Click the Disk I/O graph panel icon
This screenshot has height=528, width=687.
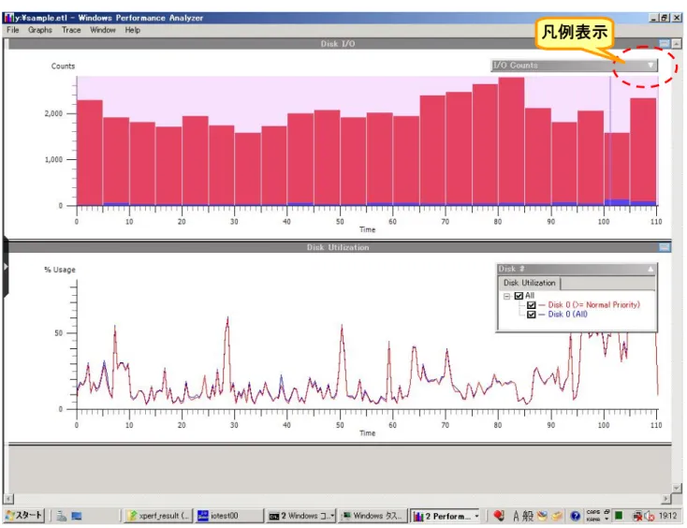pyautogui.click(x=665, y=43)
